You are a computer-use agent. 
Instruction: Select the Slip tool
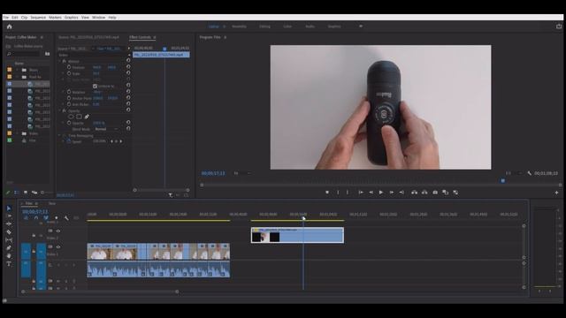pos(9,239)
